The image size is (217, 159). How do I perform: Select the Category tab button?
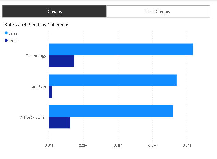coord(55,12)
